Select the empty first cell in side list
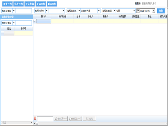The height and width of the screenshot is (126, 168). coord(9,33)
